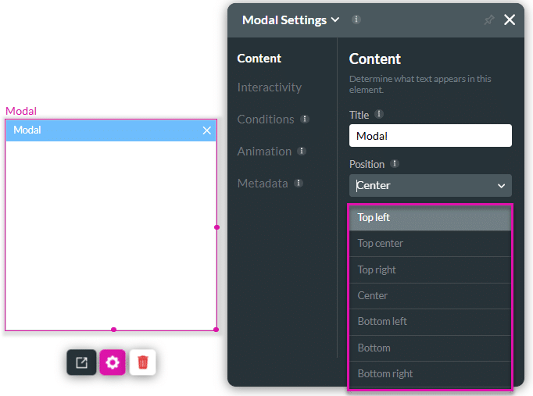
Task: Click the pin icon in Modal Settings header
Action: (489, 20)
